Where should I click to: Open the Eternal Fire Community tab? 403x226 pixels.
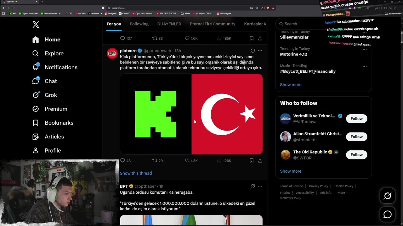pyautogui.click(x=213, y=24)
